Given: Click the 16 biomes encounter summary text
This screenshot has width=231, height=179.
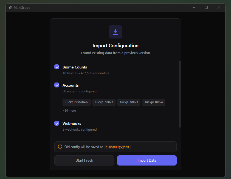Looking at the screenshot, I should pyautogui.click(x=86, y=73).
